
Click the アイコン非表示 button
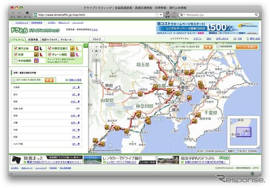point(247,47)
